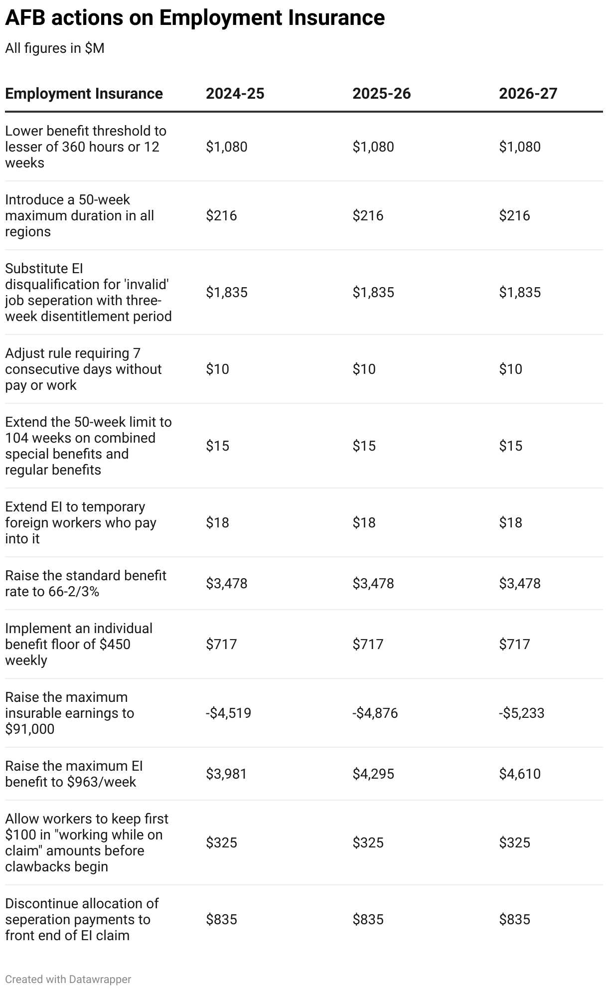The image size is (608, 991).
Task: Click "Discontinue allocation of seperation payments" row label
Action: 82,919
